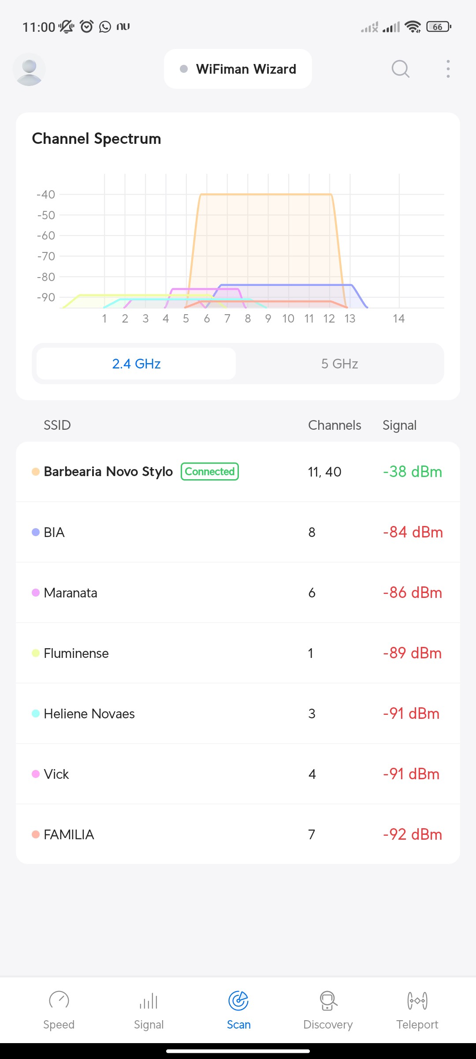Open the Discovery icon
The width and height of the screenshot is (476, 1059).
click(x=328, y=1001)
